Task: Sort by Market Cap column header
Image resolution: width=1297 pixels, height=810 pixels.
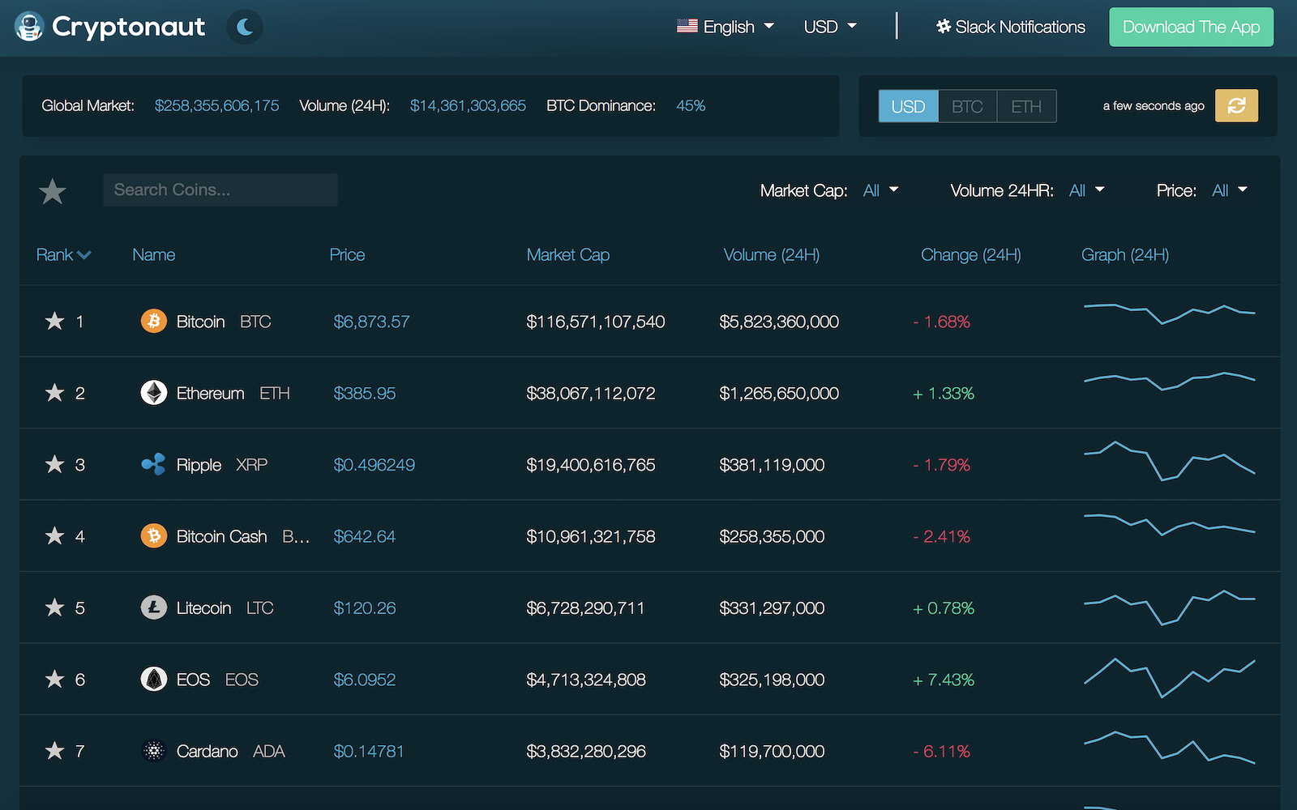Action: (568, 254)
